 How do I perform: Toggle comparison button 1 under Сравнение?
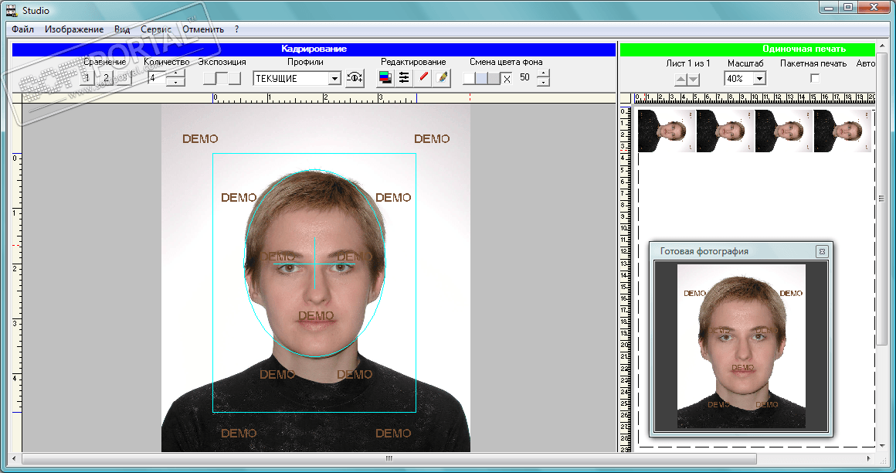pos(87,78)
